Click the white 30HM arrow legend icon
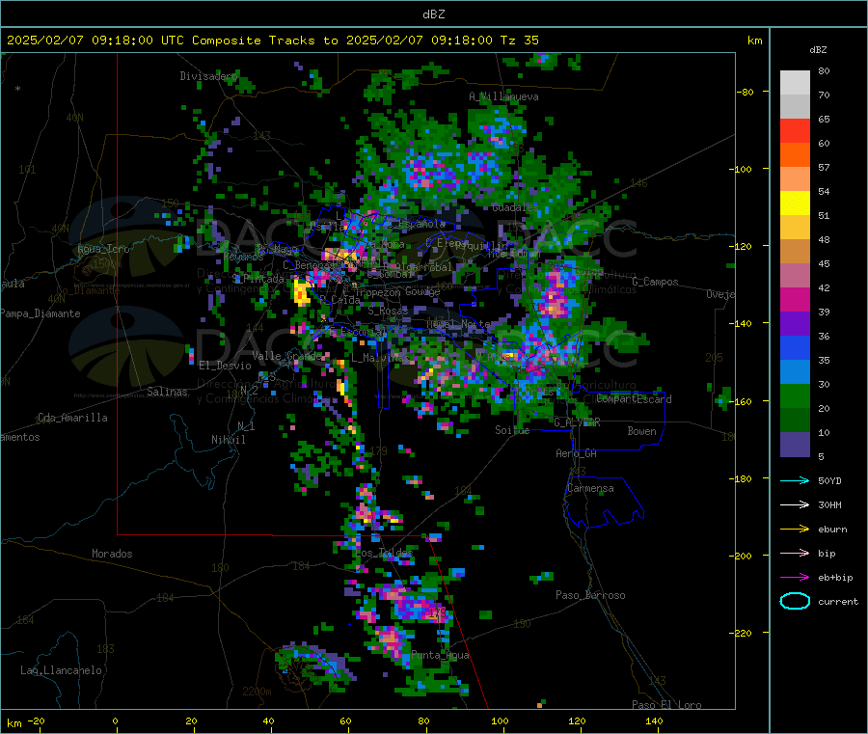Viewport: 868px width, 734px height. tap(795, 504)
